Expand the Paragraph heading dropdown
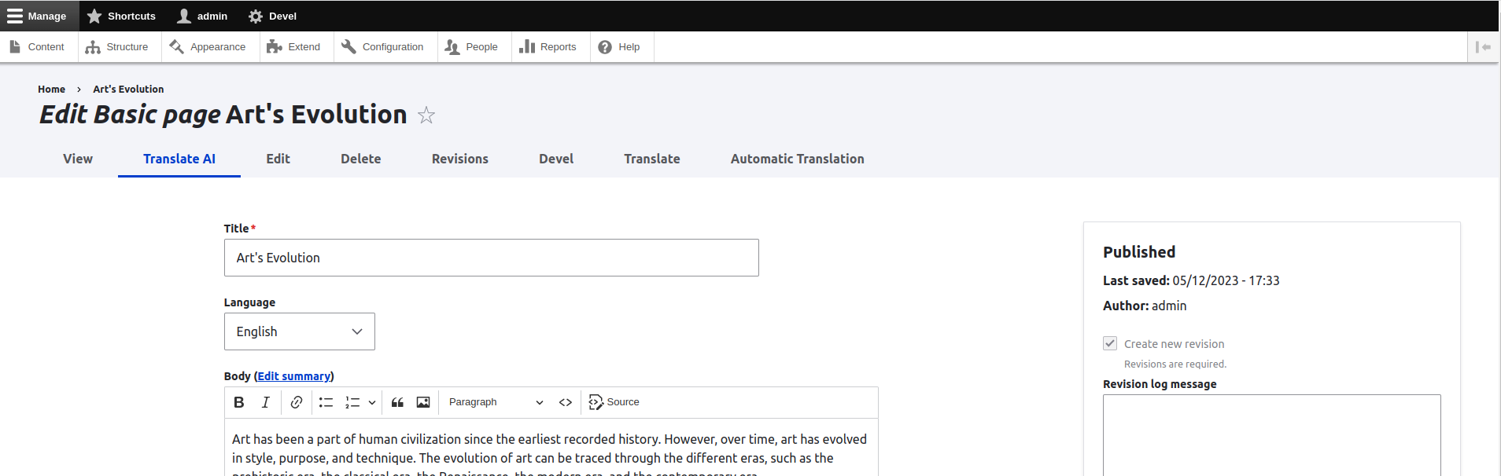The width and height of the screenshot is (1501, 476). (x=496, y=402)
